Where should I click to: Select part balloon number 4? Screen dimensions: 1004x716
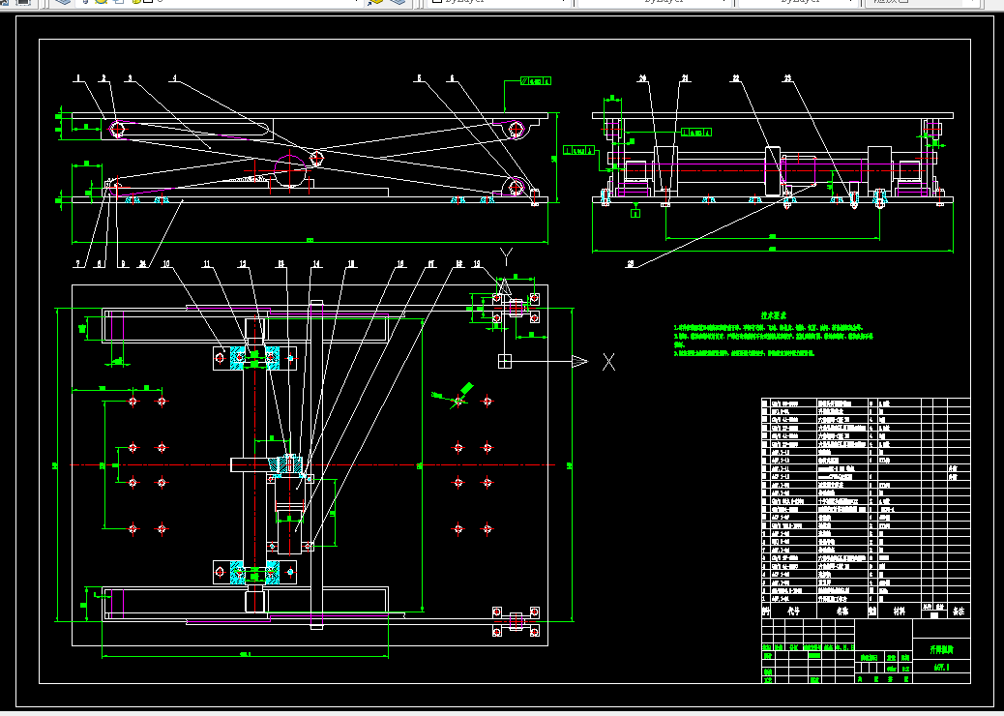[x=174, y=78]
